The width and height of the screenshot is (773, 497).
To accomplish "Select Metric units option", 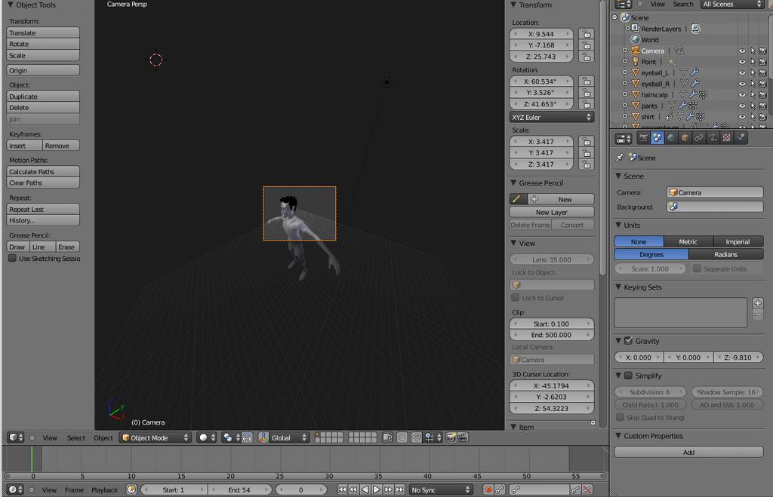I will tap(688, 241).
